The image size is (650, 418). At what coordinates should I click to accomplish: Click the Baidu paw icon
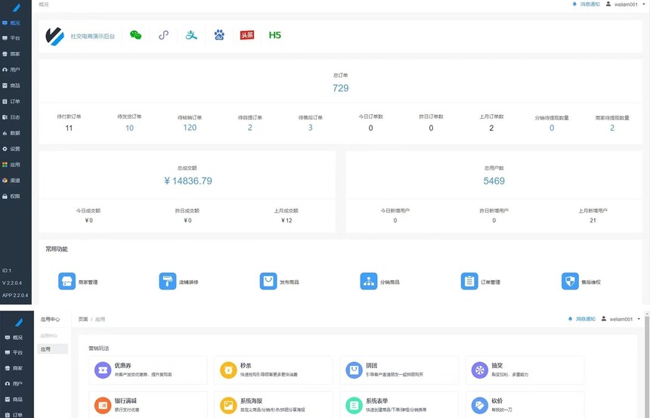(x=219, y=35)
